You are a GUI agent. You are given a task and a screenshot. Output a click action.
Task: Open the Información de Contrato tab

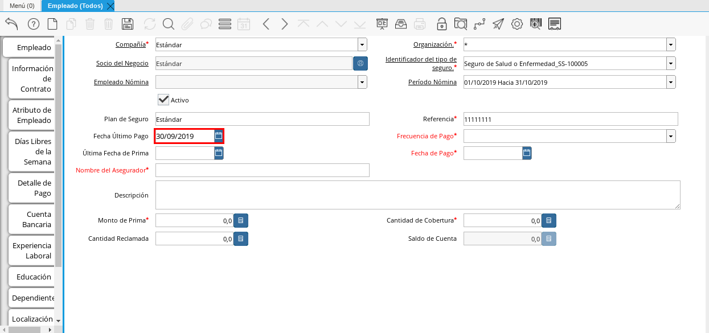32,79
